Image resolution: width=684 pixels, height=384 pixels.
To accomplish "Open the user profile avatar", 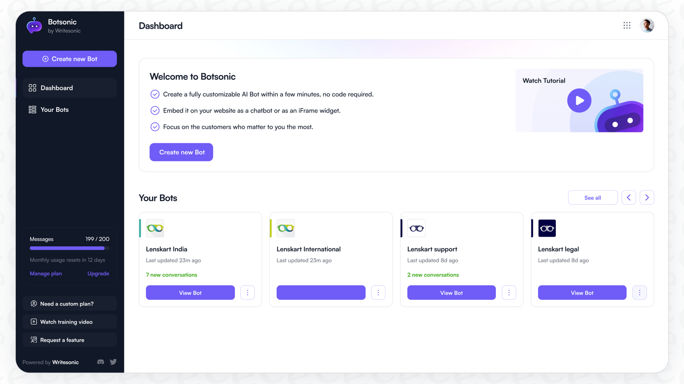I will tap(647, 26).
